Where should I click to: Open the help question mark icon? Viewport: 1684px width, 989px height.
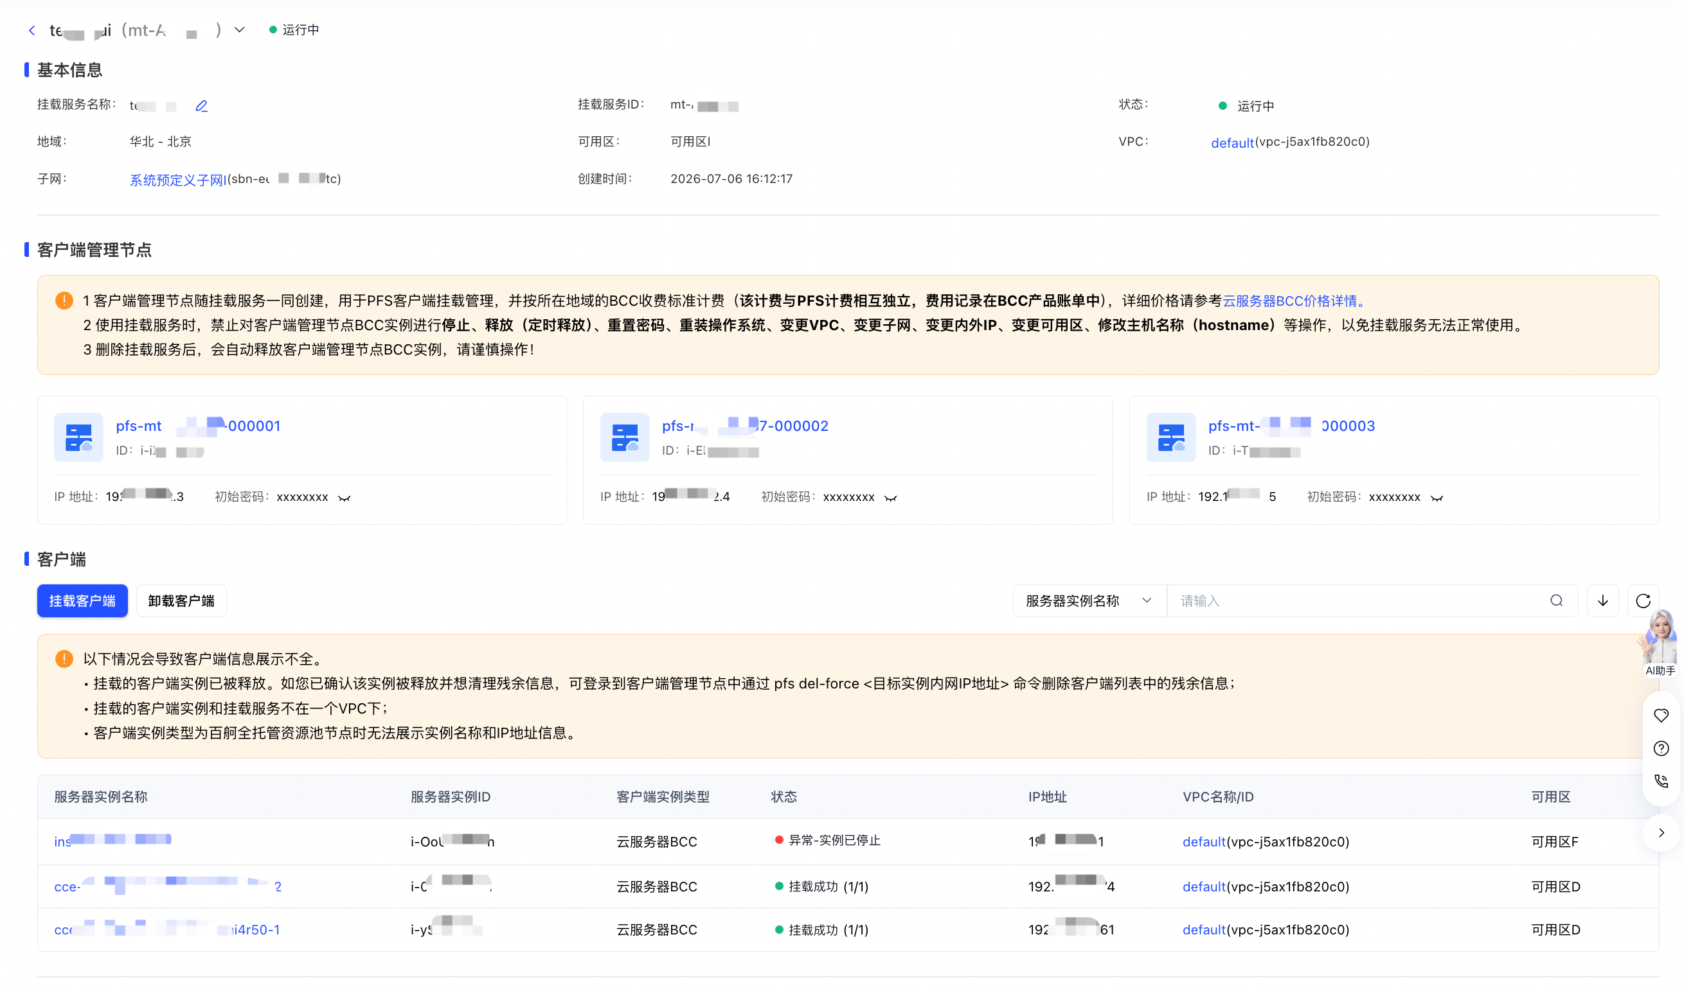[x=1661, y=748]
